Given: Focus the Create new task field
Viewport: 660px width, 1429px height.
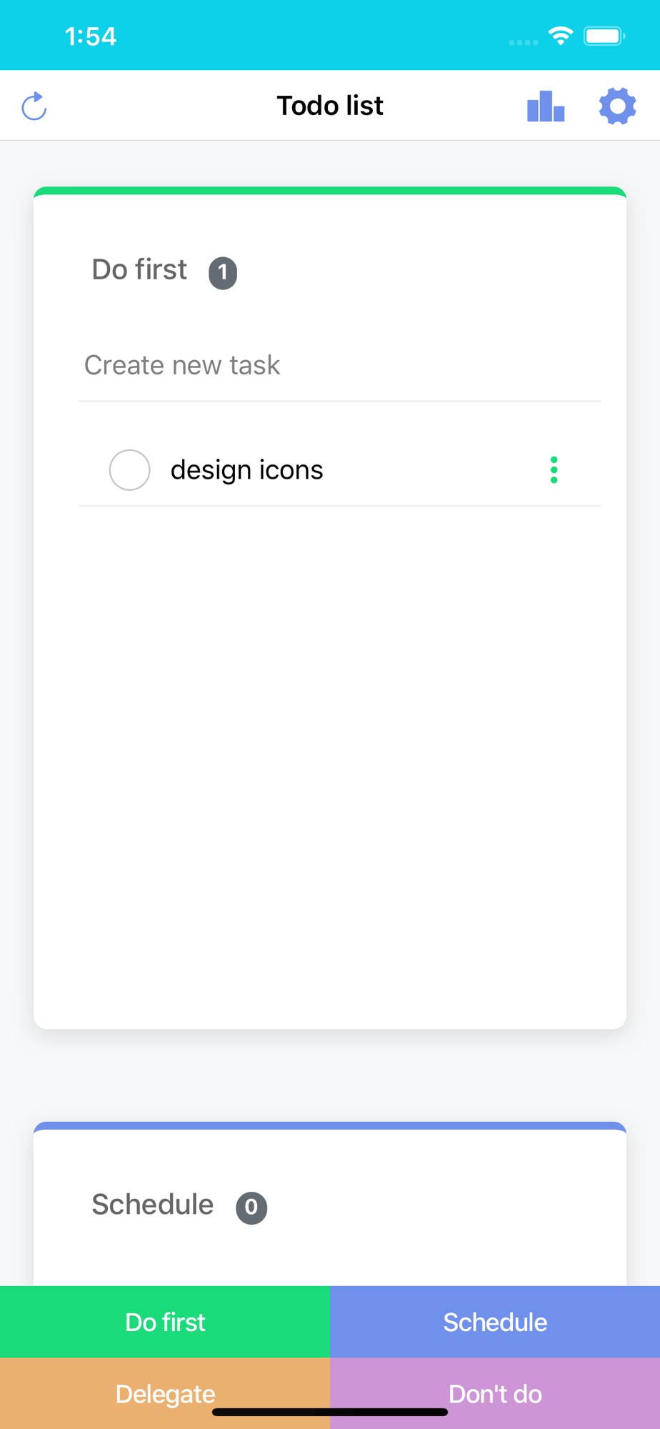Looking at the screenshot, I should pyautogui.click(x=339, y=365).
